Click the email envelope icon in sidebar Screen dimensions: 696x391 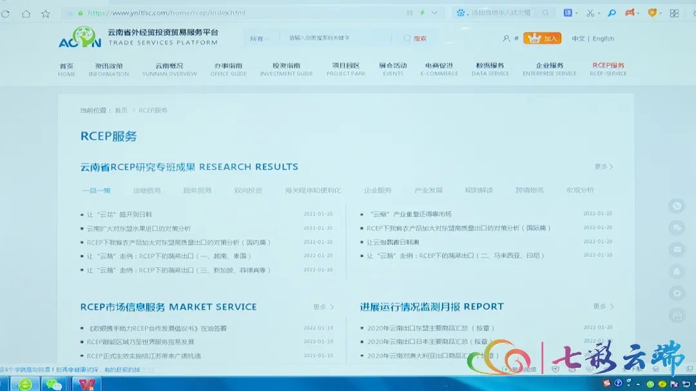[677, 249]
